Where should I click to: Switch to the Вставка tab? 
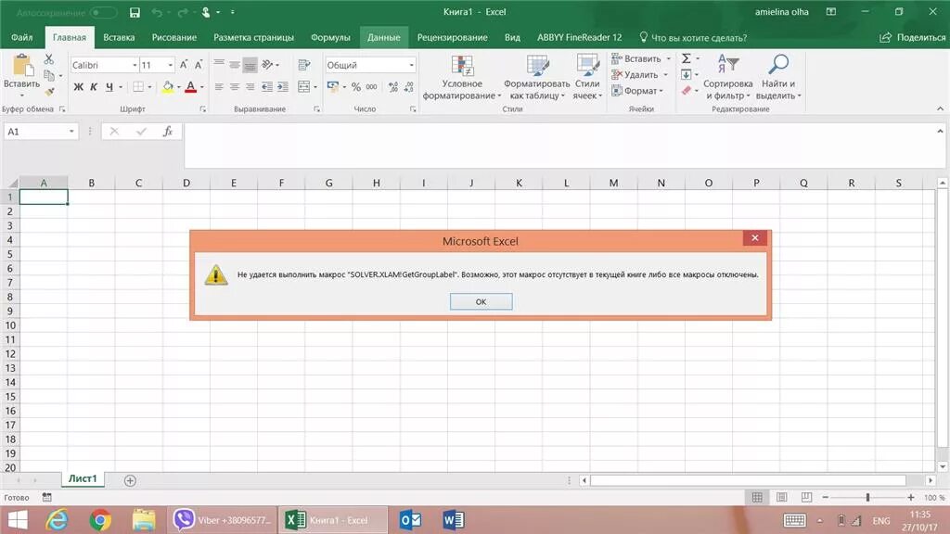[119, 37]
